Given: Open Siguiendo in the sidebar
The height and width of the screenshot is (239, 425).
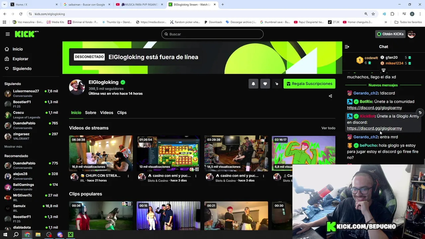Looking at the screenshot, I should coord(22,68).
